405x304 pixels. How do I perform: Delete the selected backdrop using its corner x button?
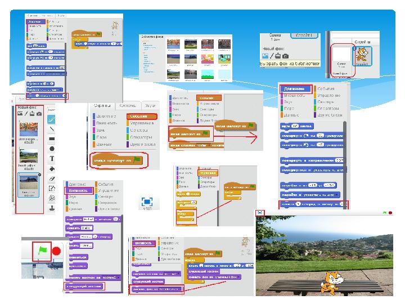[39, 175]
